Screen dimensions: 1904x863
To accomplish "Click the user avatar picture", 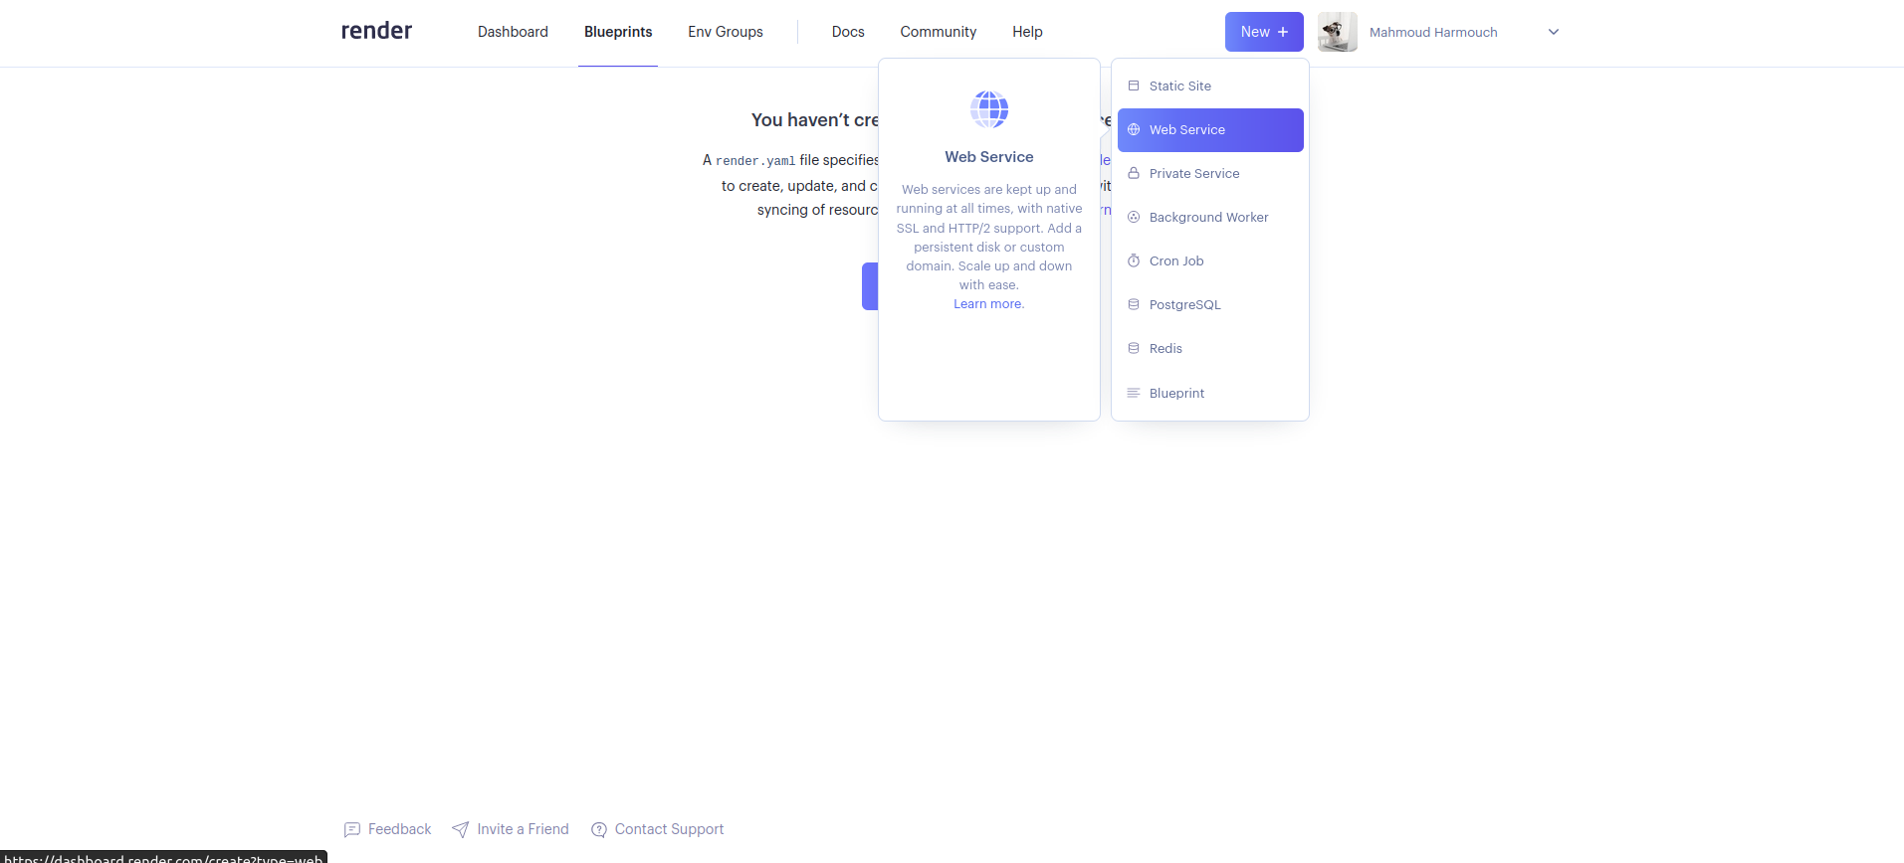I will [x=1338, y=32].
